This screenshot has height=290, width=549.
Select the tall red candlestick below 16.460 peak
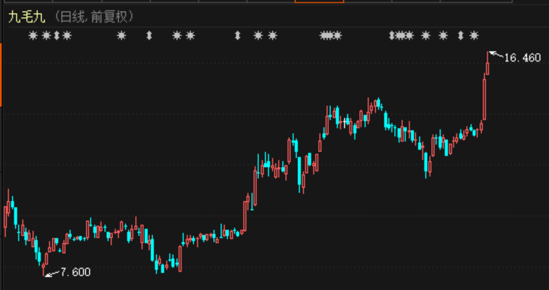(484, 98)
